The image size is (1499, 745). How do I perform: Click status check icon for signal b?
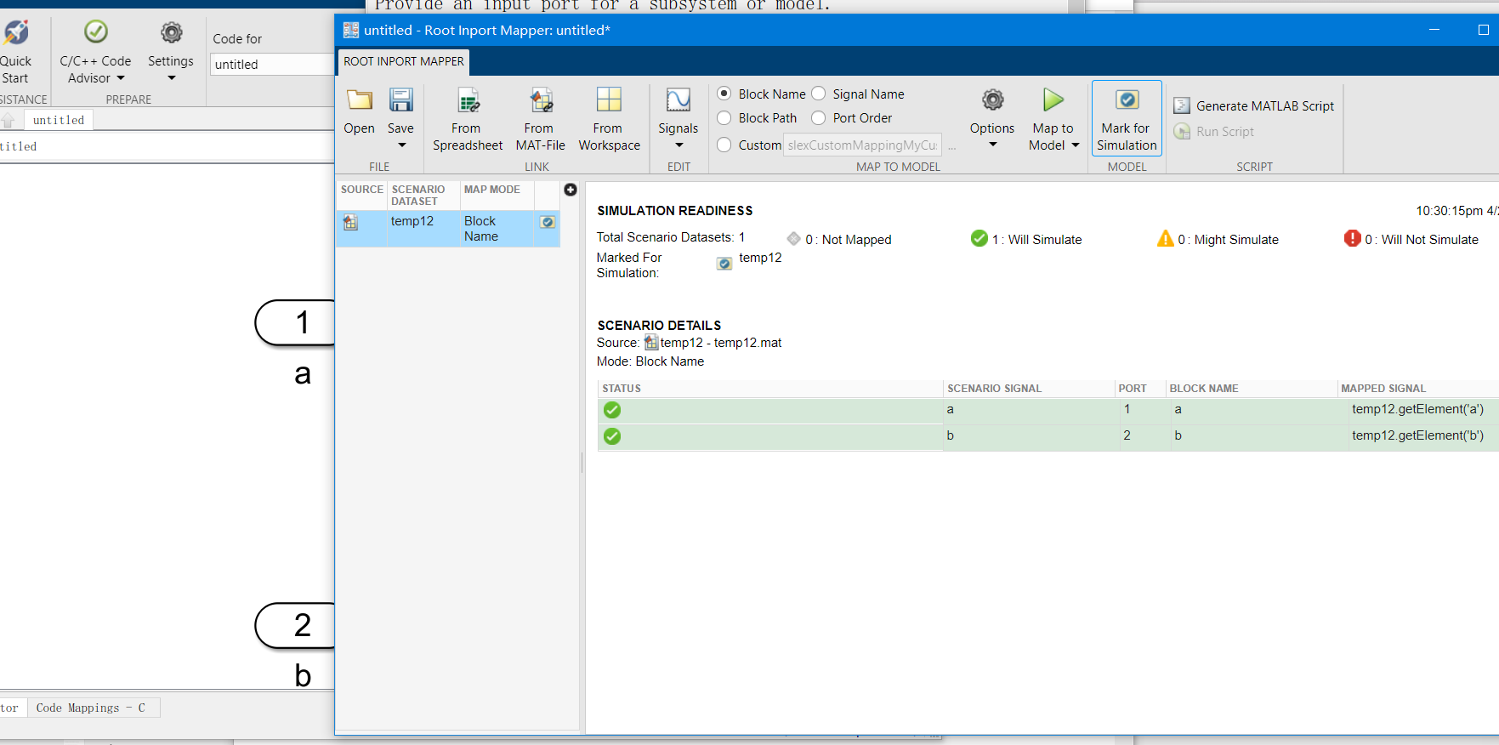(x=612, y=436)
